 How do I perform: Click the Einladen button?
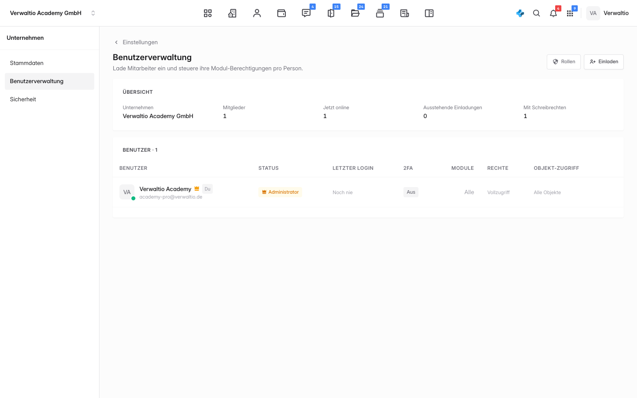pyautogui.click(x=604, y=62)
